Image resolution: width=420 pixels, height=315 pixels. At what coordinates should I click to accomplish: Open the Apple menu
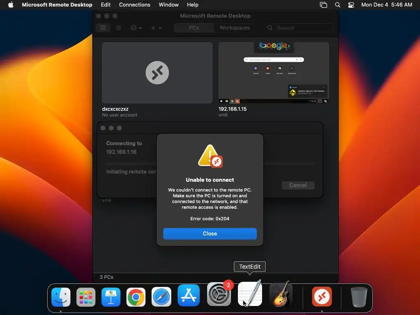(x=11, y=5)
